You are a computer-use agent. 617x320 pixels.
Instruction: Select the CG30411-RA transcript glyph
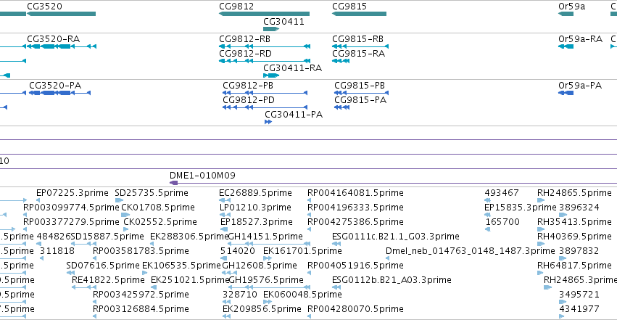tap(271, 75)
